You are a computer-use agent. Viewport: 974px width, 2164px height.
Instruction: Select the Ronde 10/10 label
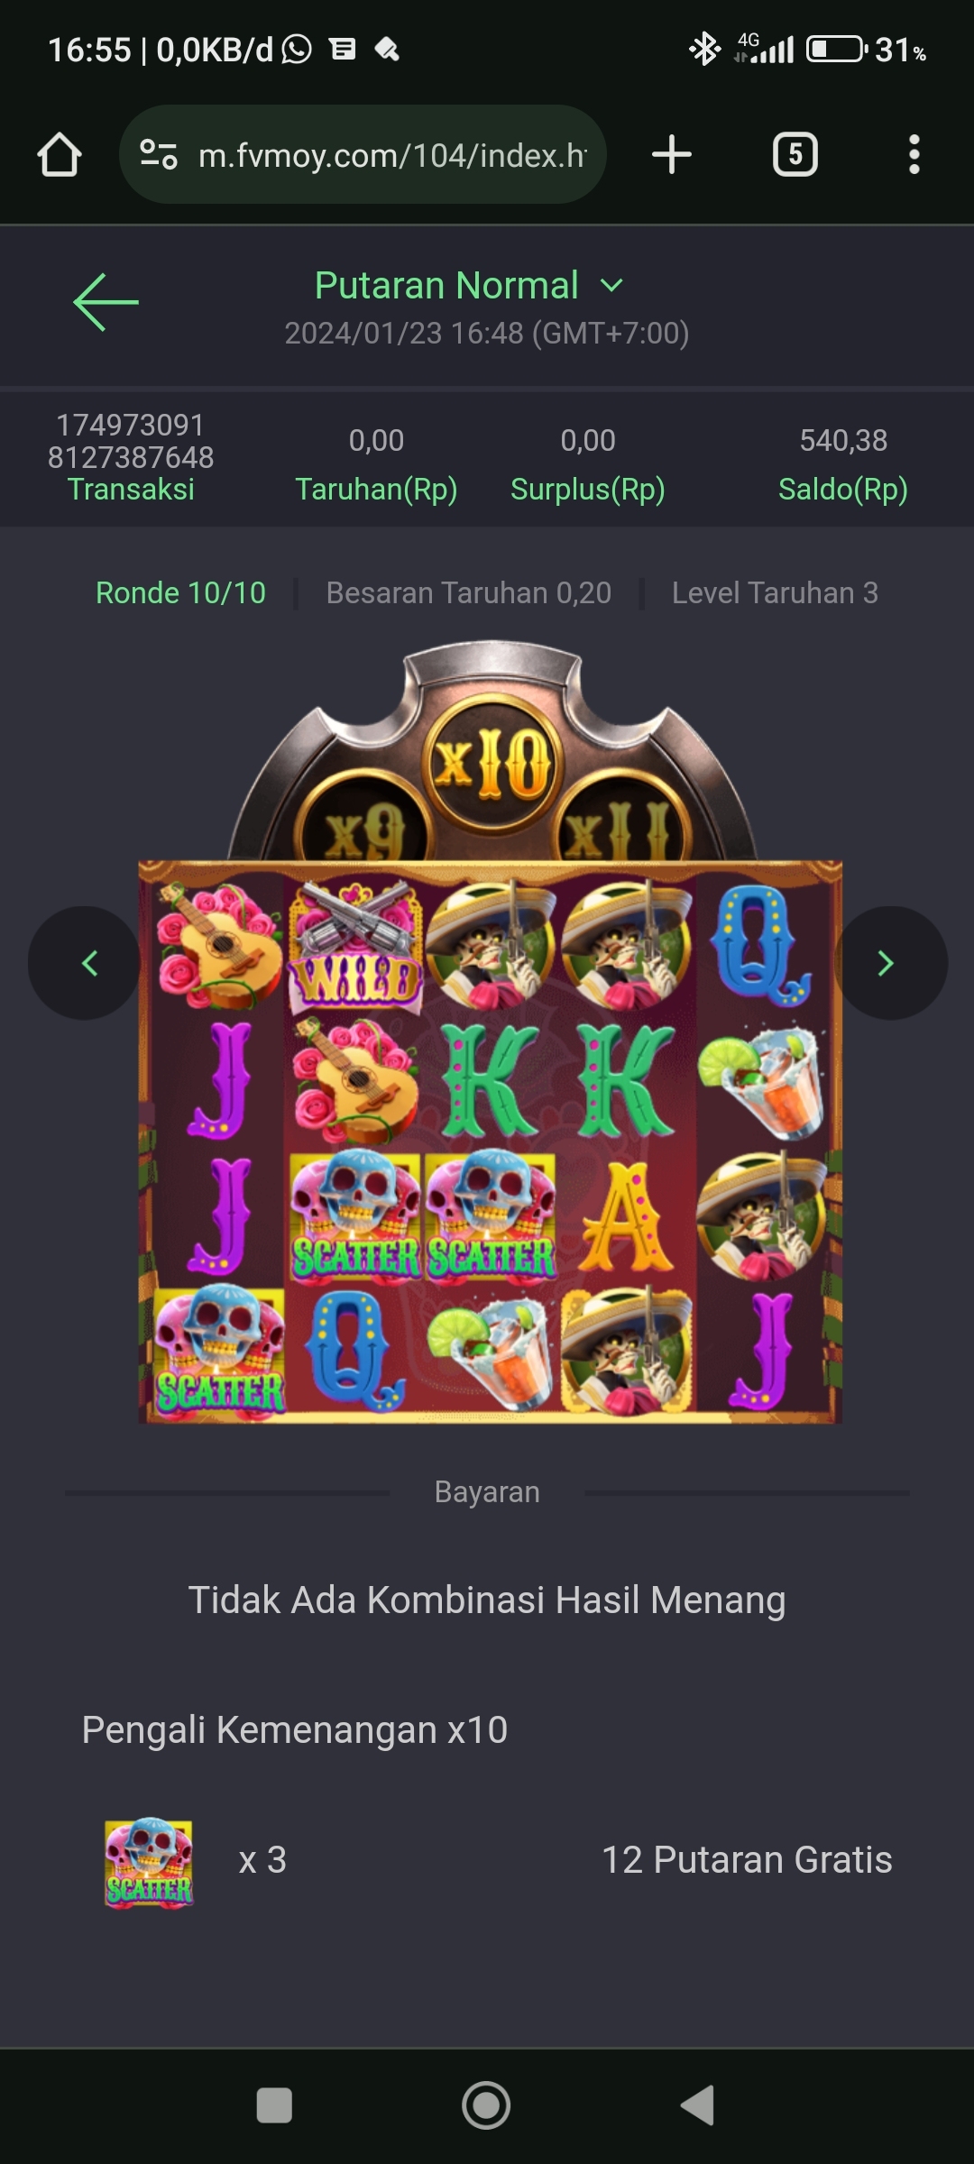coord(180,593)
